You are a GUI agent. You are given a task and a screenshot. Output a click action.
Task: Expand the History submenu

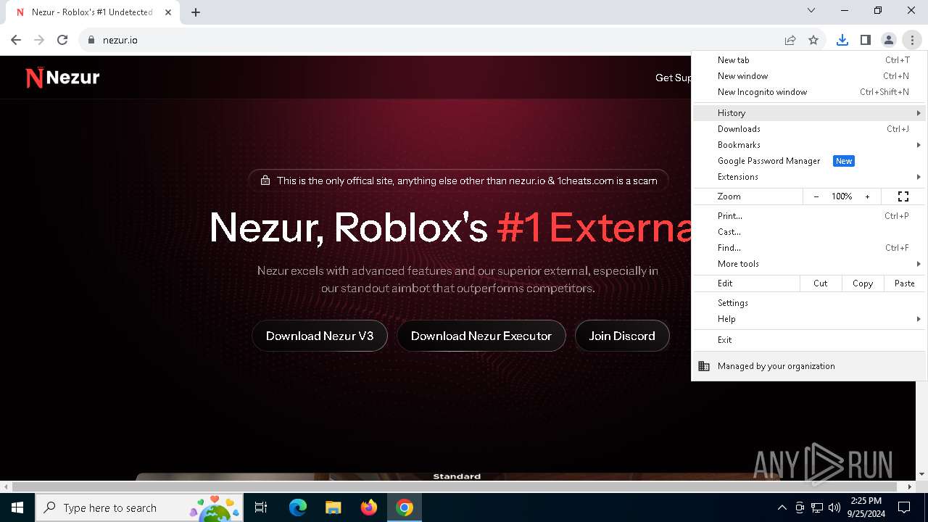[x=810, y=113]
